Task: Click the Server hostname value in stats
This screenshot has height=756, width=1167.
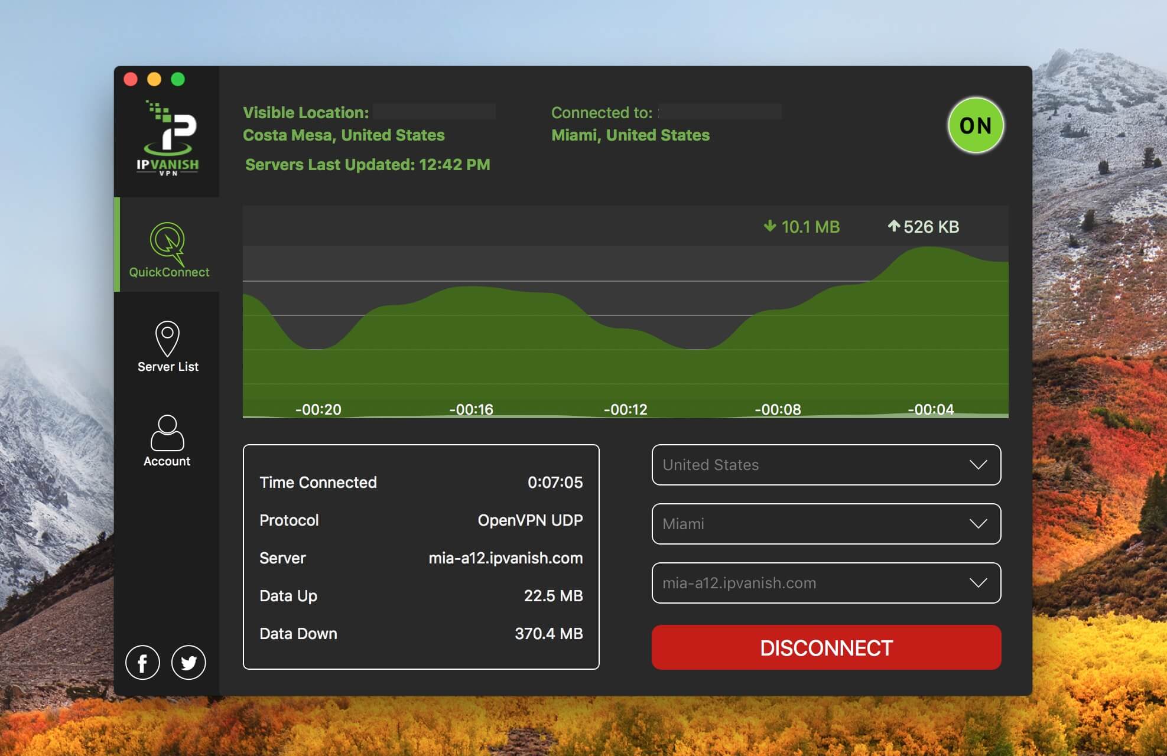Action: pos(505,558)
